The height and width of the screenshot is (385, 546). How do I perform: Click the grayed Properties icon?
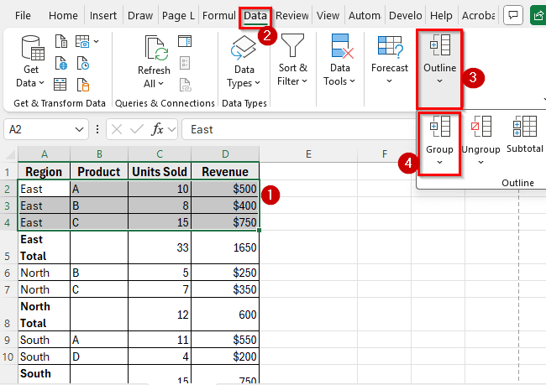(x=185, y=63)
